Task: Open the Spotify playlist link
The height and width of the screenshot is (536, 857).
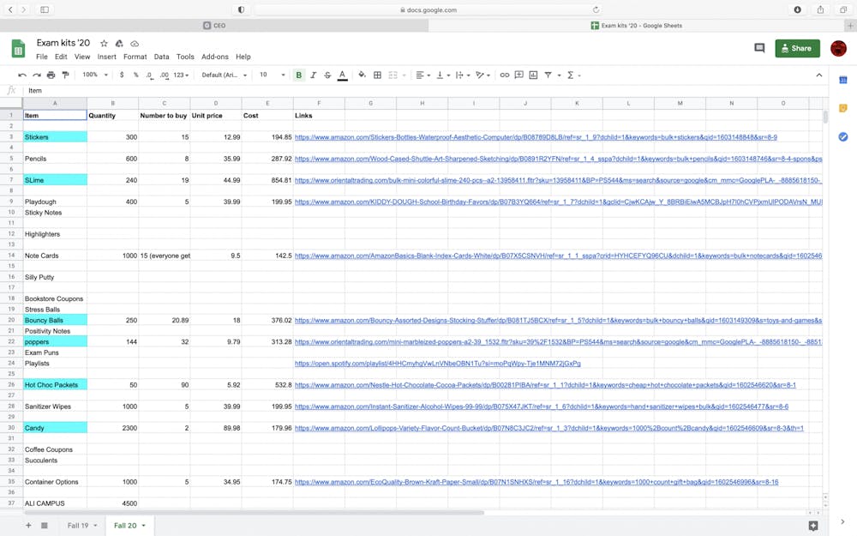Action: coord(437,364)
